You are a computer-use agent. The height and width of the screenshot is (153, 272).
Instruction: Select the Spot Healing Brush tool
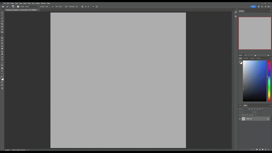coord(2,32)
